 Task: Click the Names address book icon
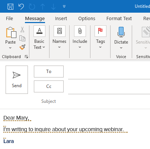coord(60,31)
